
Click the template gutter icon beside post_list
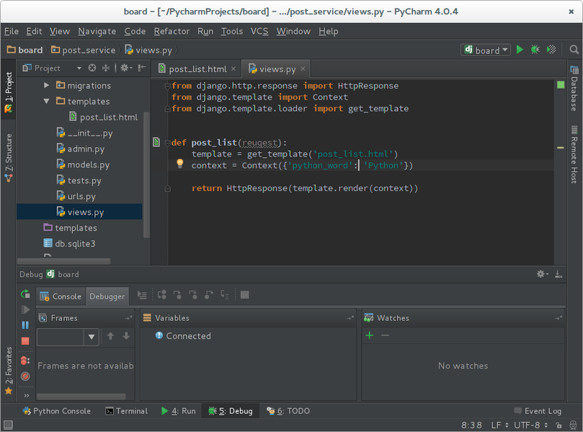click(156, 142)
